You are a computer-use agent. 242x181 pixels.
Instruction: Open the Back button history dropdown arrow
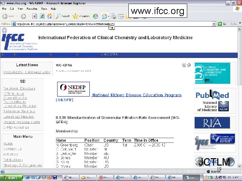17,16
